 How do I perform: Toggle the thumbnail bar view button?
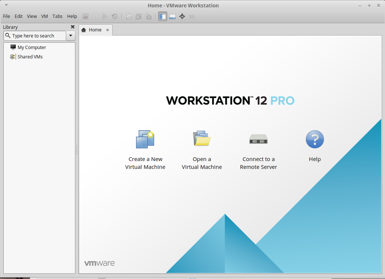coord(172,16)
